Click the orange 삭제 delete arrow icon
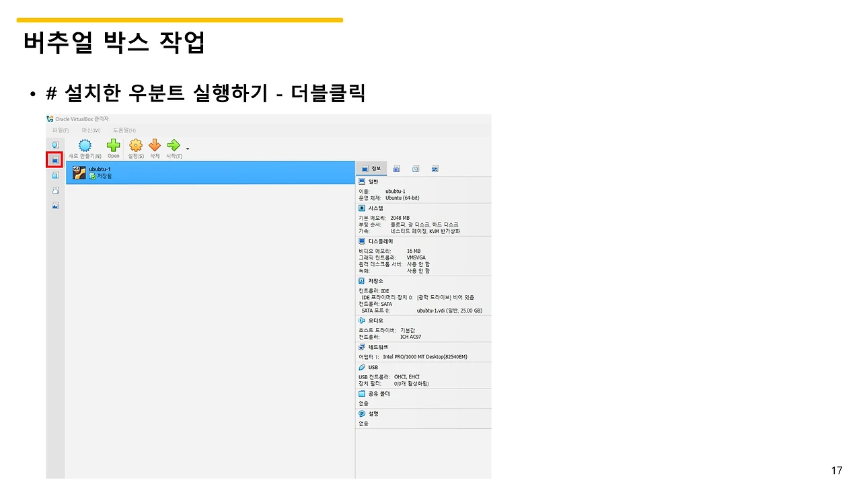 [x=154, y=145]
